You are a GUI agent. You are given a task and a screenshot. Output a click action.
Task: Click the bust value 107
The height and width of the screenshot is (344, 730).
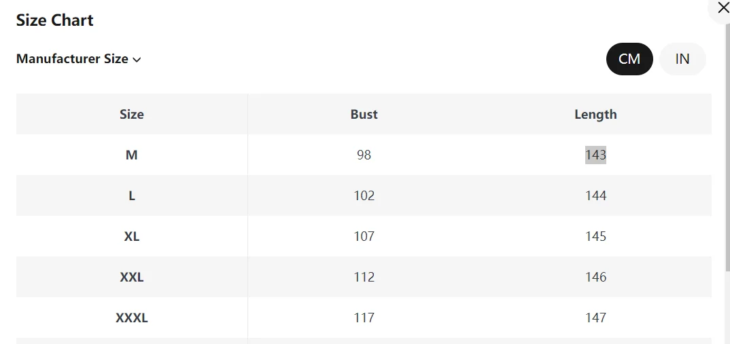pyautogui.click(x=364, y=236)
